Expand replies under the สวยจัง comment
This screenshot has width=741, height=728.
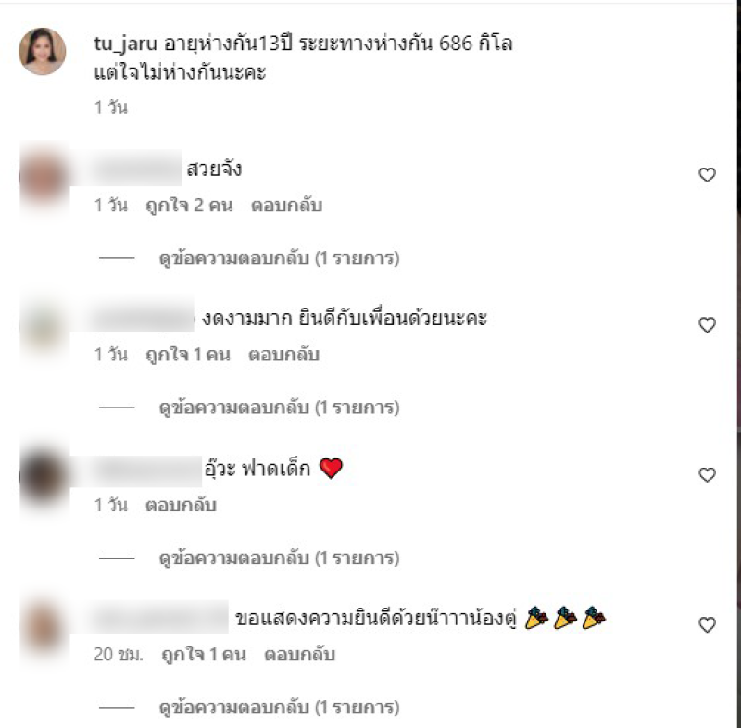pos(280,258)
